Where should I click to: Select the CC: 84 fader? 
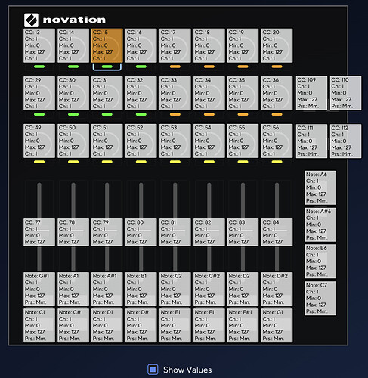pyautogui.click(x=277, y=232)
